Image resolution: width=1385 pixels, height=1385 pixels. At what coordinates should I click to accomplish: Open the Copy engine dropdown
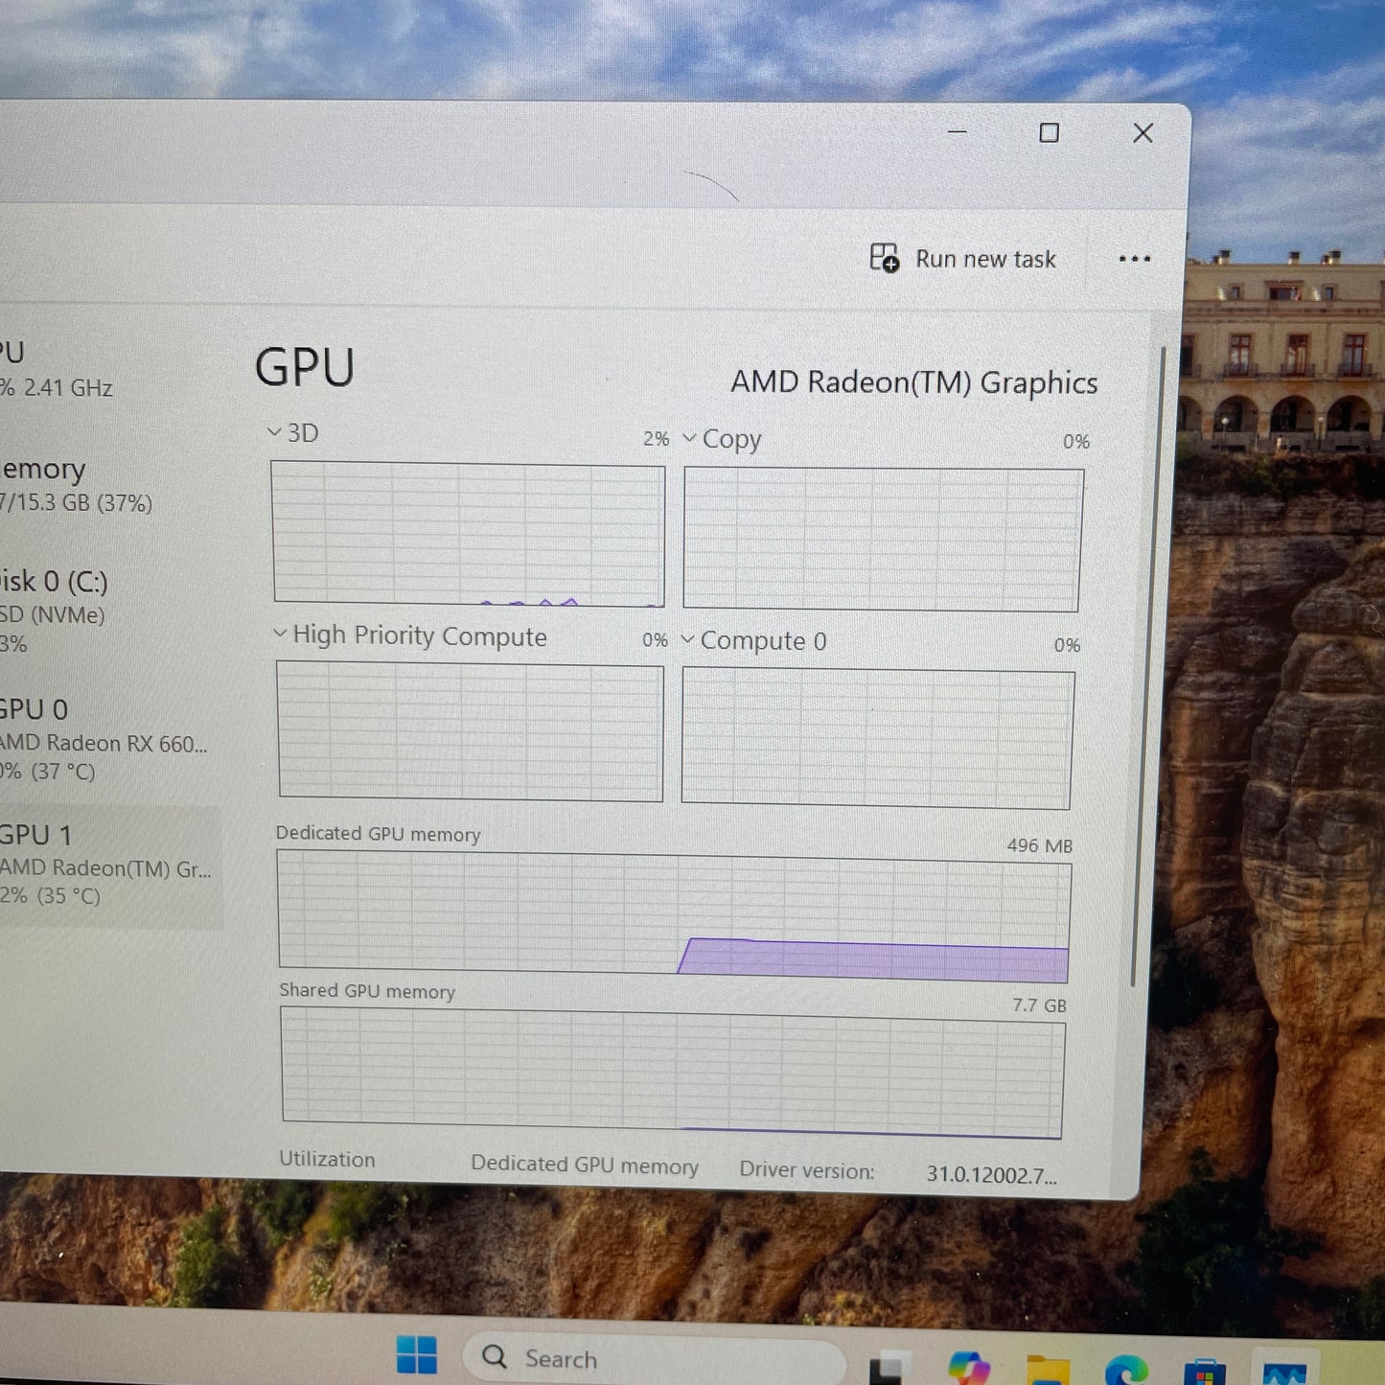click(689, 438)
